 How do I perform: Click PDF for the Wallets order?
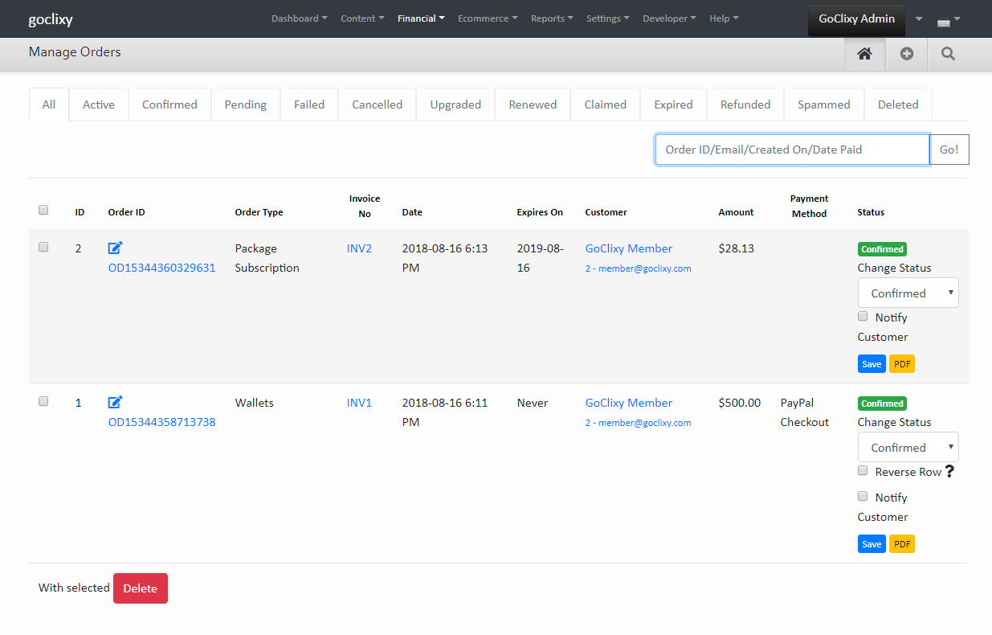(902, 544)
